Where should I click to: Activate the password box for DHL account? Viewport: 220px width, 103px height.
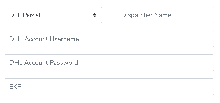click(x=109, y=63)
